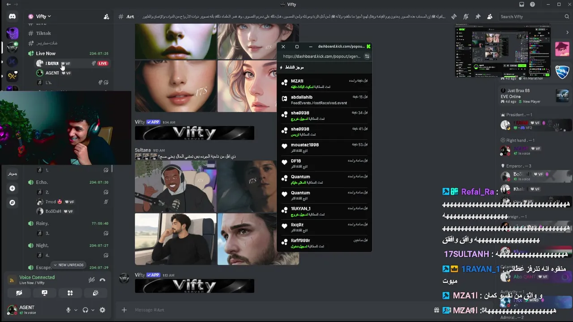Select the 1RAYAN_1 activity entry

pos(324,211)
